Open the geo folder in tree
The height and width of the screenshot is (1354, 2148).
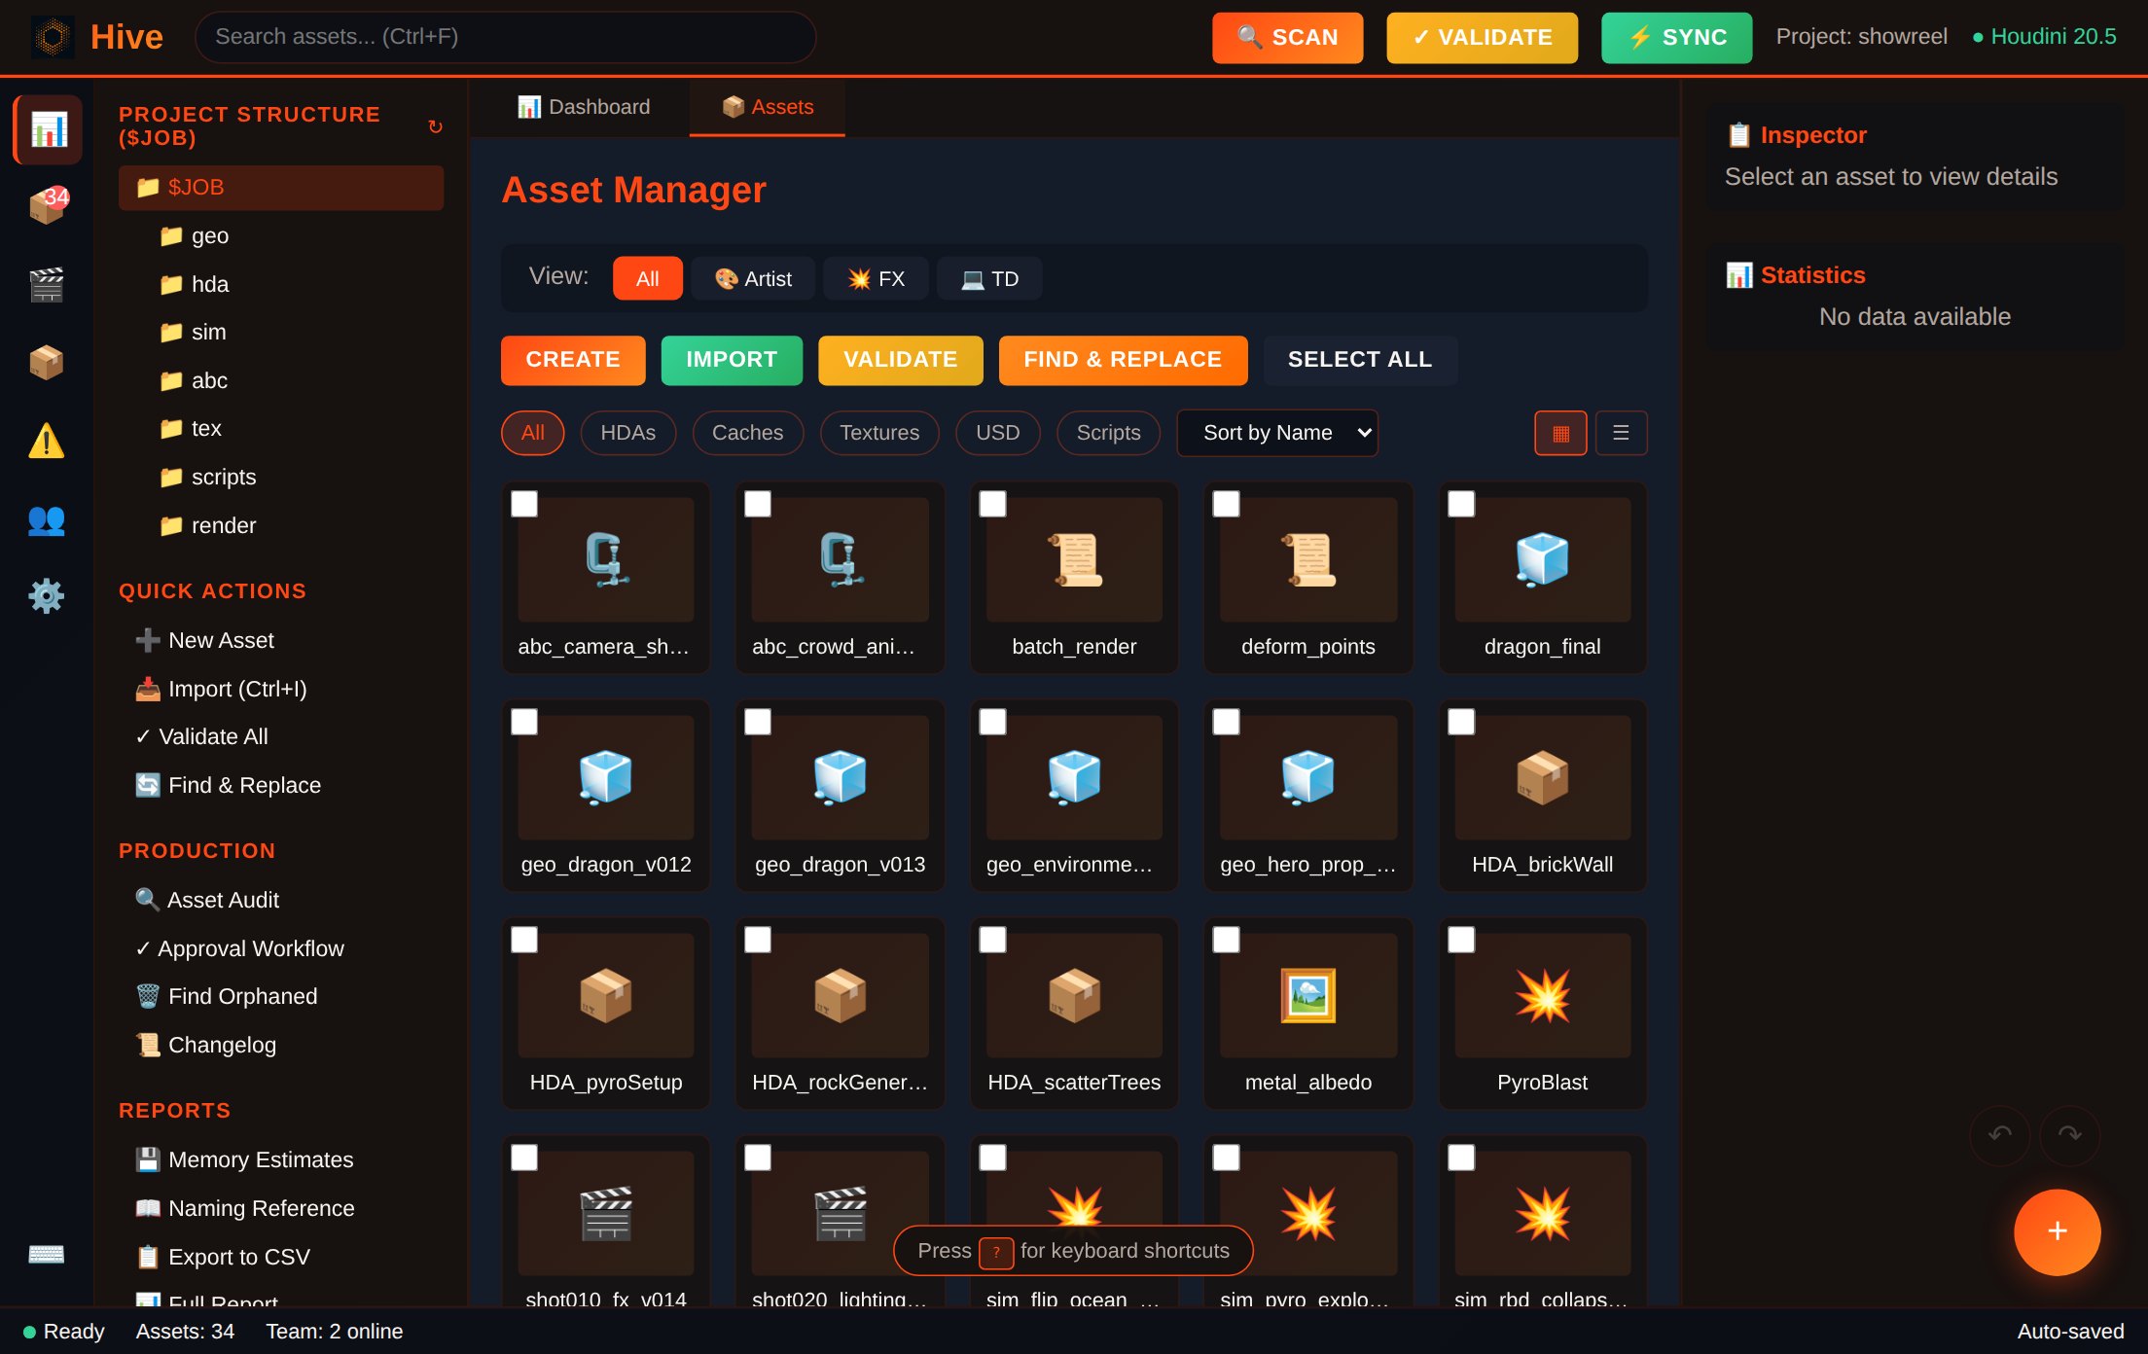[x=291, y=235]
